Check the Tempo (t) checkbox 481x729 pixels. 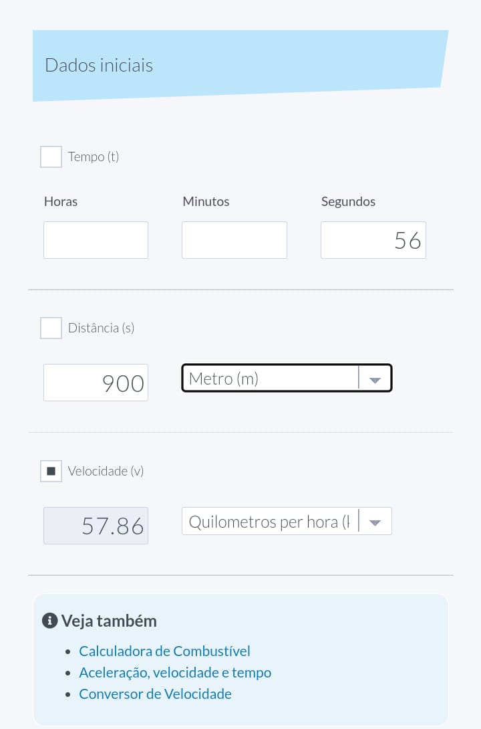coord(51,157)
